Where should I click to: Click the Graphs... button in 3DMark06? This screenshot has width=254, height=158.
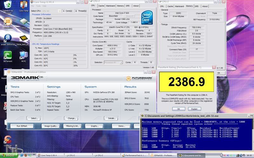coord(94,126)
